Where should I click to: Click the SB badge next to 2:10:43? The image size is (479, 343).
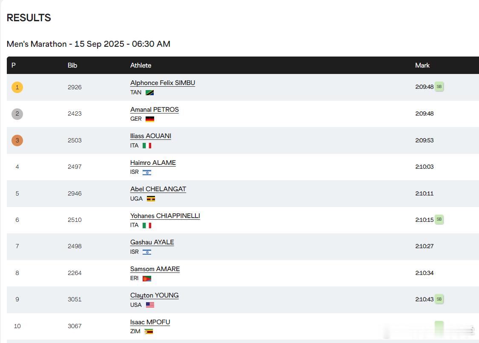[x=439, y=299]
